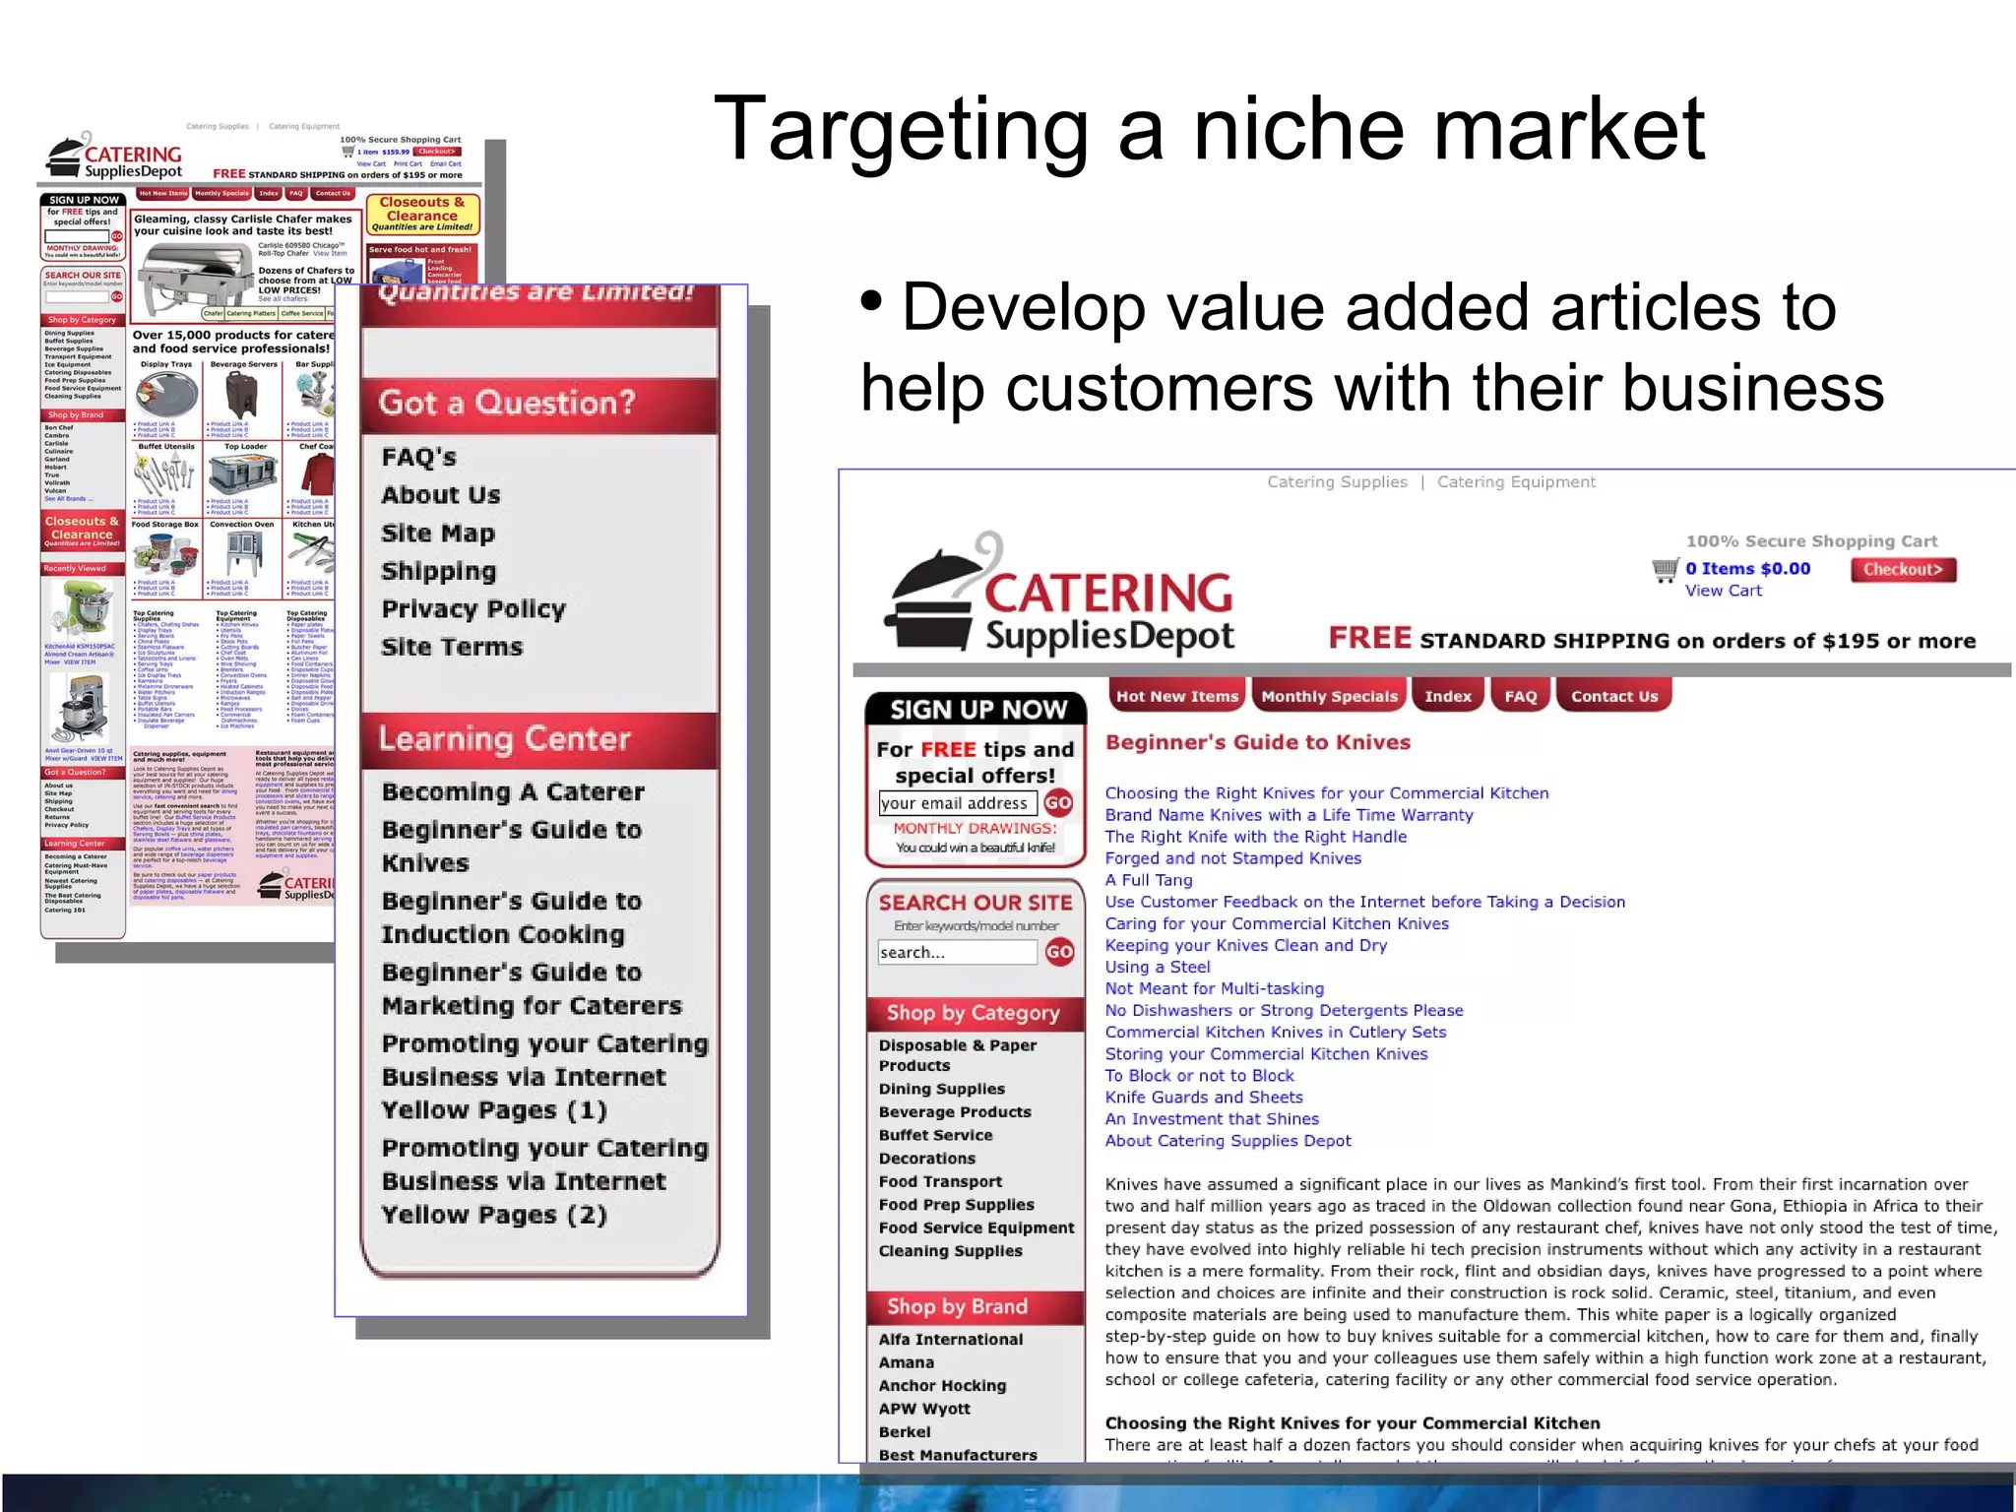Open 'No Dishwashers or Strong Detergents Please' link
Image resolution: width=2016 pixels, height=1512 pixels.
click(1285, 1010)
